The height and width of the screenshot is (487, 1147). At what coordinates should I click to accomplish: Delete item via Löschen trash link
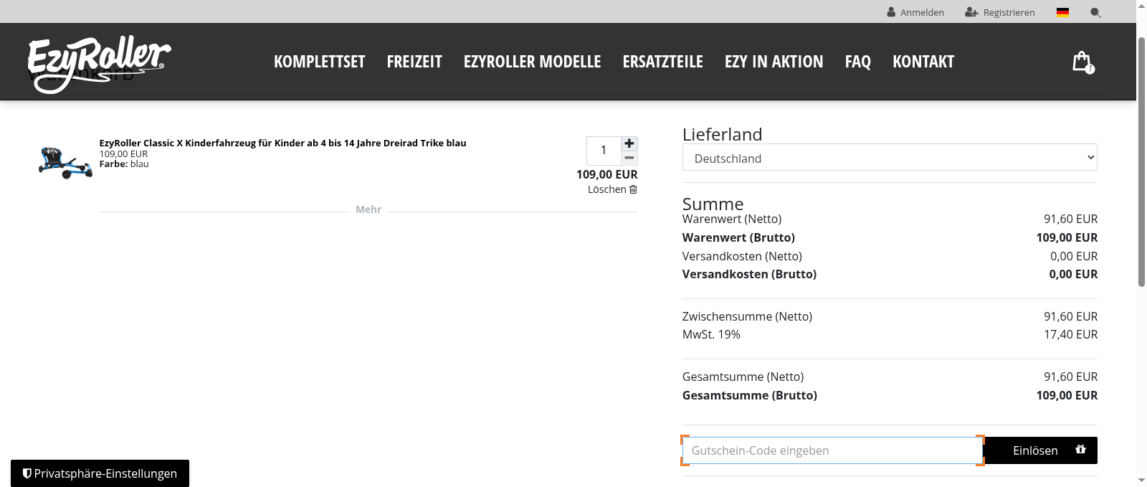pos(612,189)
